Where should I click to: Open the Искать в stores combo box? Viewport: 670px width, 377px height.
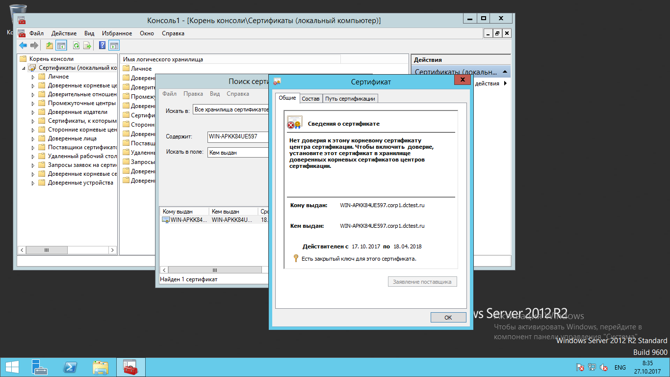[231, 109]
